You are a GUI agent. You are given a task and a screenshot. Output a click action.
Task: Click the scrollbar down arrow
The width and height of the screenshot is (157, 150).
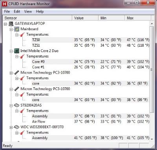152,139
